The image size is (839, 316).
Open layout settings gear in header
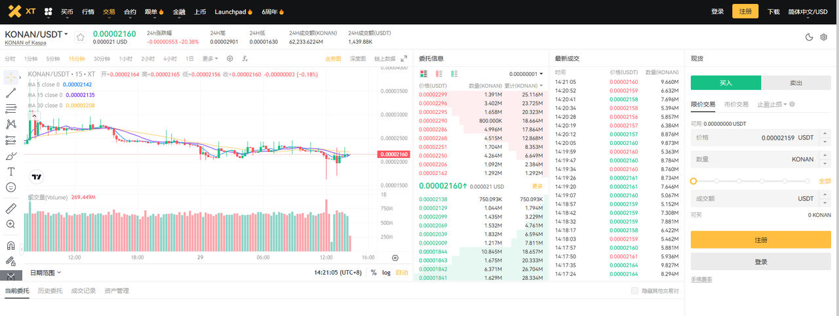[x=824, y=37]
